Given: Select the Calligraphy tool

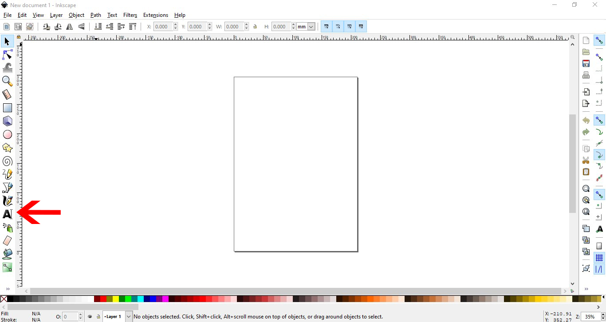Looking at the screenshot, I should point(7,201).
